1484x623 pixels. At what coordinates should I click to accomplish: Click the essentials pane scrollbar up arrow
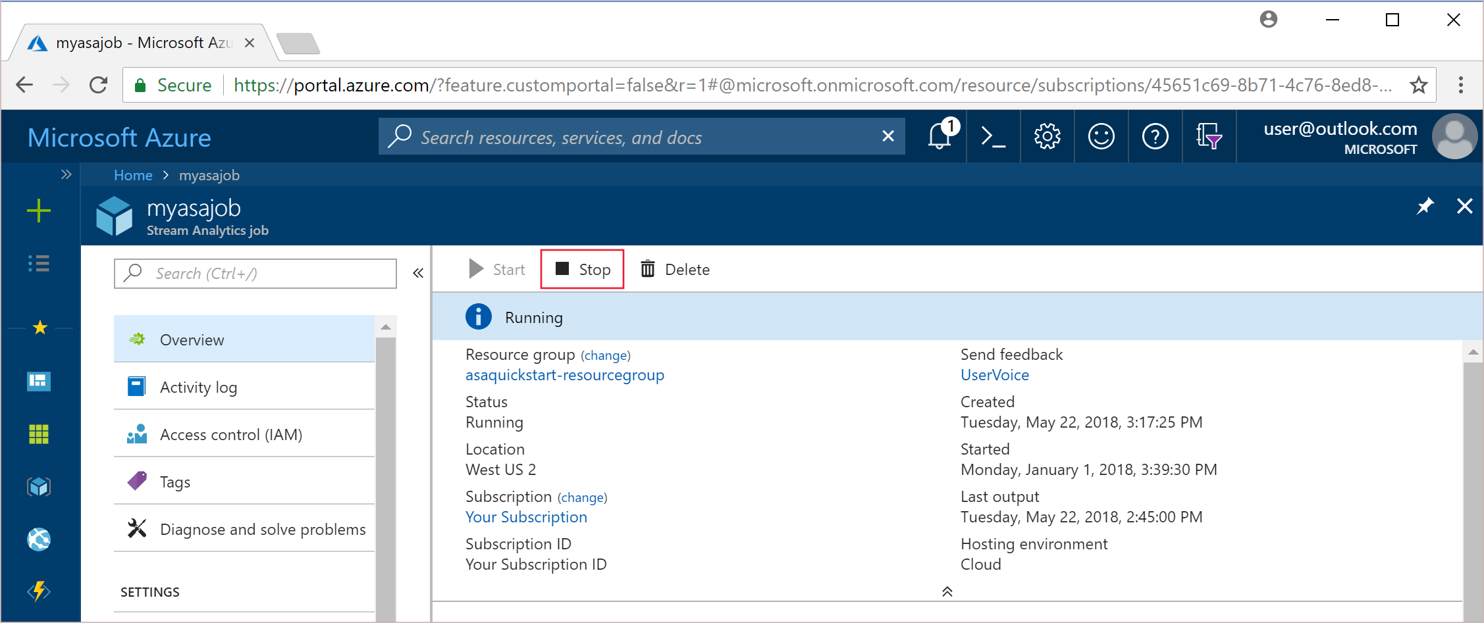click(x=1473, y=353)
